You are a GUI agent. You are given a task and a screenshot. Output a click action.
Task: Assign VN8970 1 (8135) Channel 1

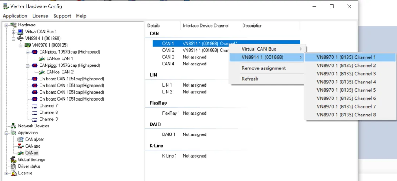tap(350, 57)
